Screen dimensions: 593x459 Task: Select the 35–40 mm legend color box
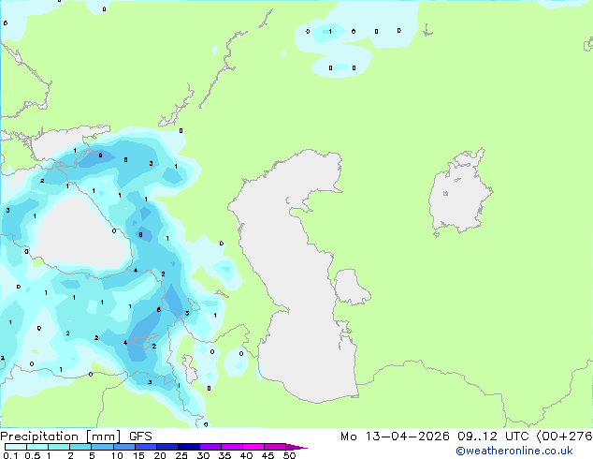coord(232,447)
